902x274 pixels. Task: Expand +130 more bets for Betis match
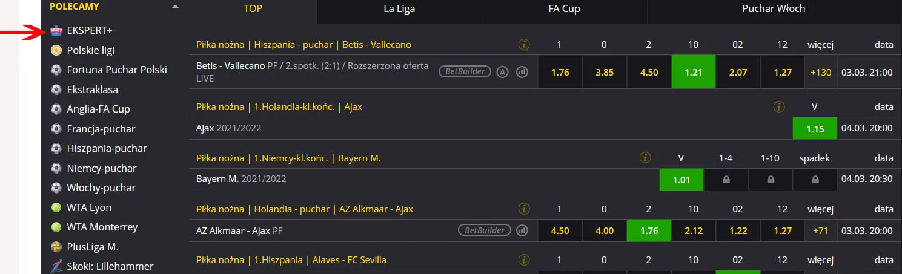point(821,72)
